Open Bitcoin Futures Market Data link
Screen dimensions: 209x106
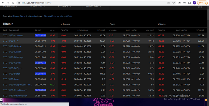click(58, 16)
